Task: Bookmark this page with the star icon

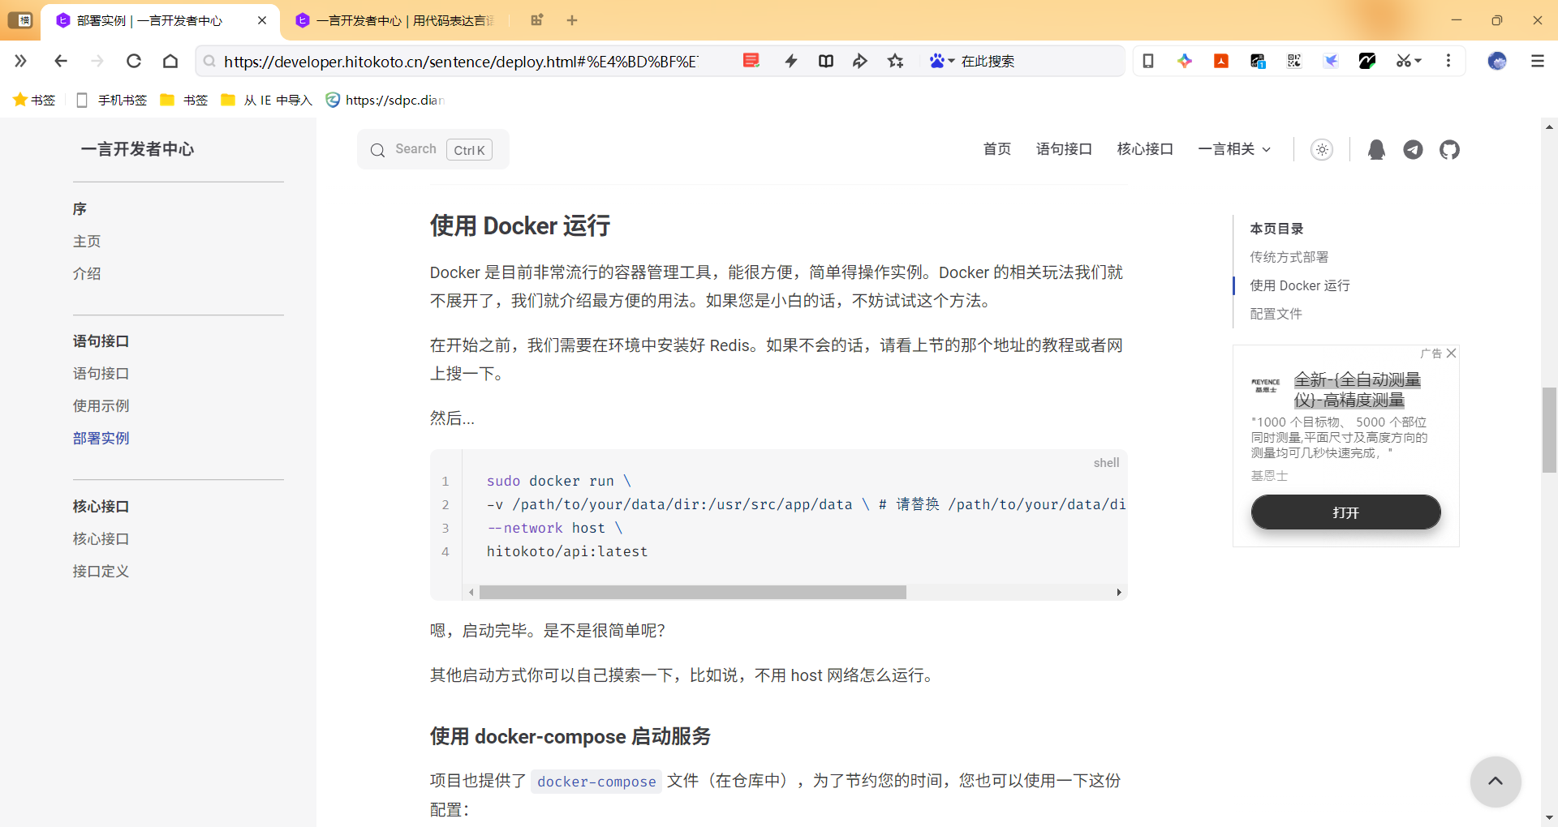Action: pyautogui.click(x=896, y=61)
